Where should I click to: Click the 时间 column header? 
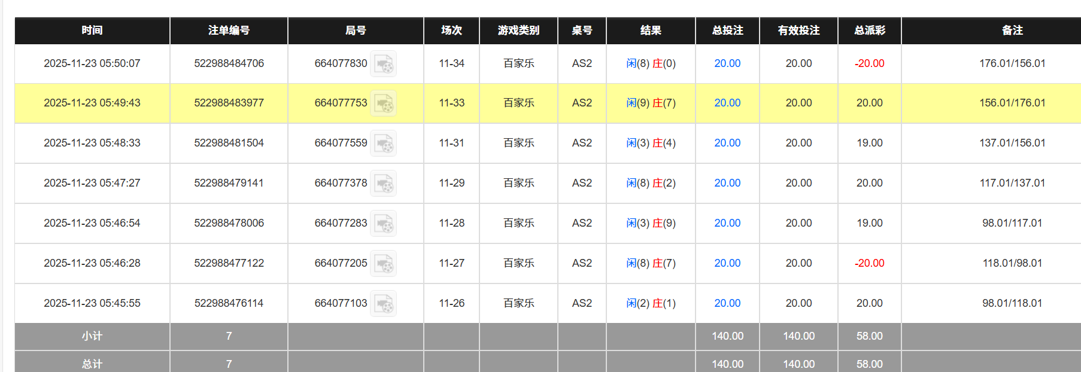(92, 31)
